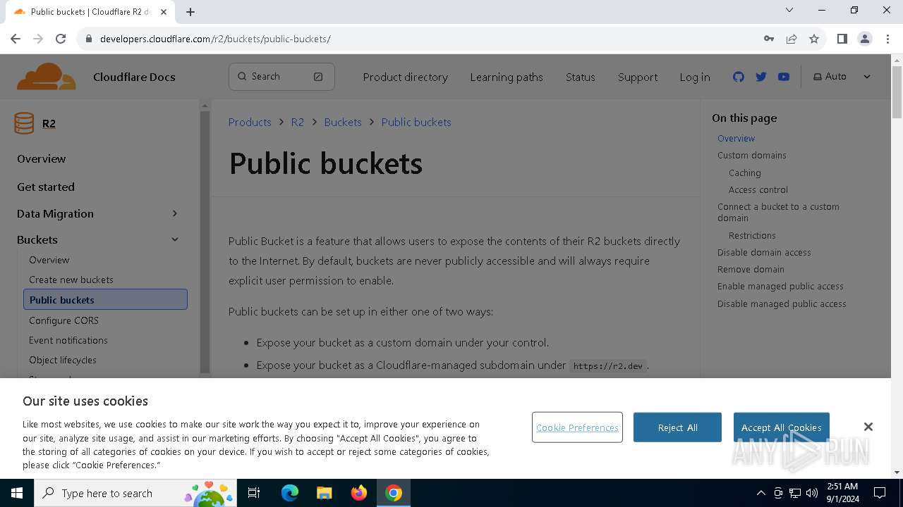Viewport: 903px width, 507px height.
Task: Collapse the Buckets section chevron
Action: (x=175, y=239)
